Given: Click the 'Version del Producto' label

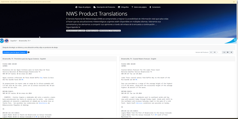Looking at the screenshot, I should pos(202,52).
